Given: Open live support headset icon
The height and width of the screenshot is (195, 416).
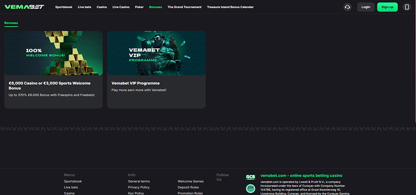Looking at the screenshot, I should (347, 7).
